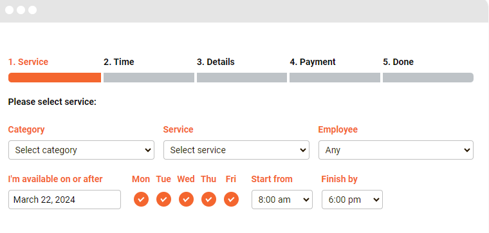Click the gray Done progress bar segment
The image size is (489, 233).
pos(428,78)
